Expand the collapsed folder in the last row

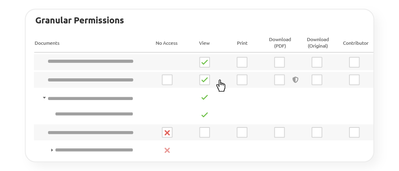click(52, 150)
